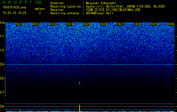The image size is (177, 112).
Task: Click the 1626 time marker
Action: pos(104,24)
